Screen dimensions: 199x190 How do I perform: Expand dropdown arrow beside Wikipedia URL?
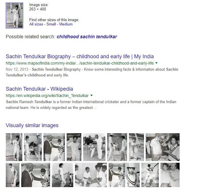(92, 96)
